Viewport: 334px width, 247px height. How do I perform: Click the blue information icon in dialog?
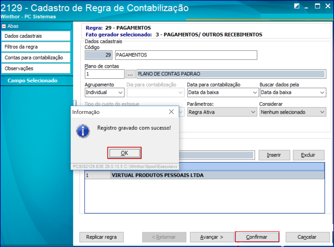[x=83, y=131]
